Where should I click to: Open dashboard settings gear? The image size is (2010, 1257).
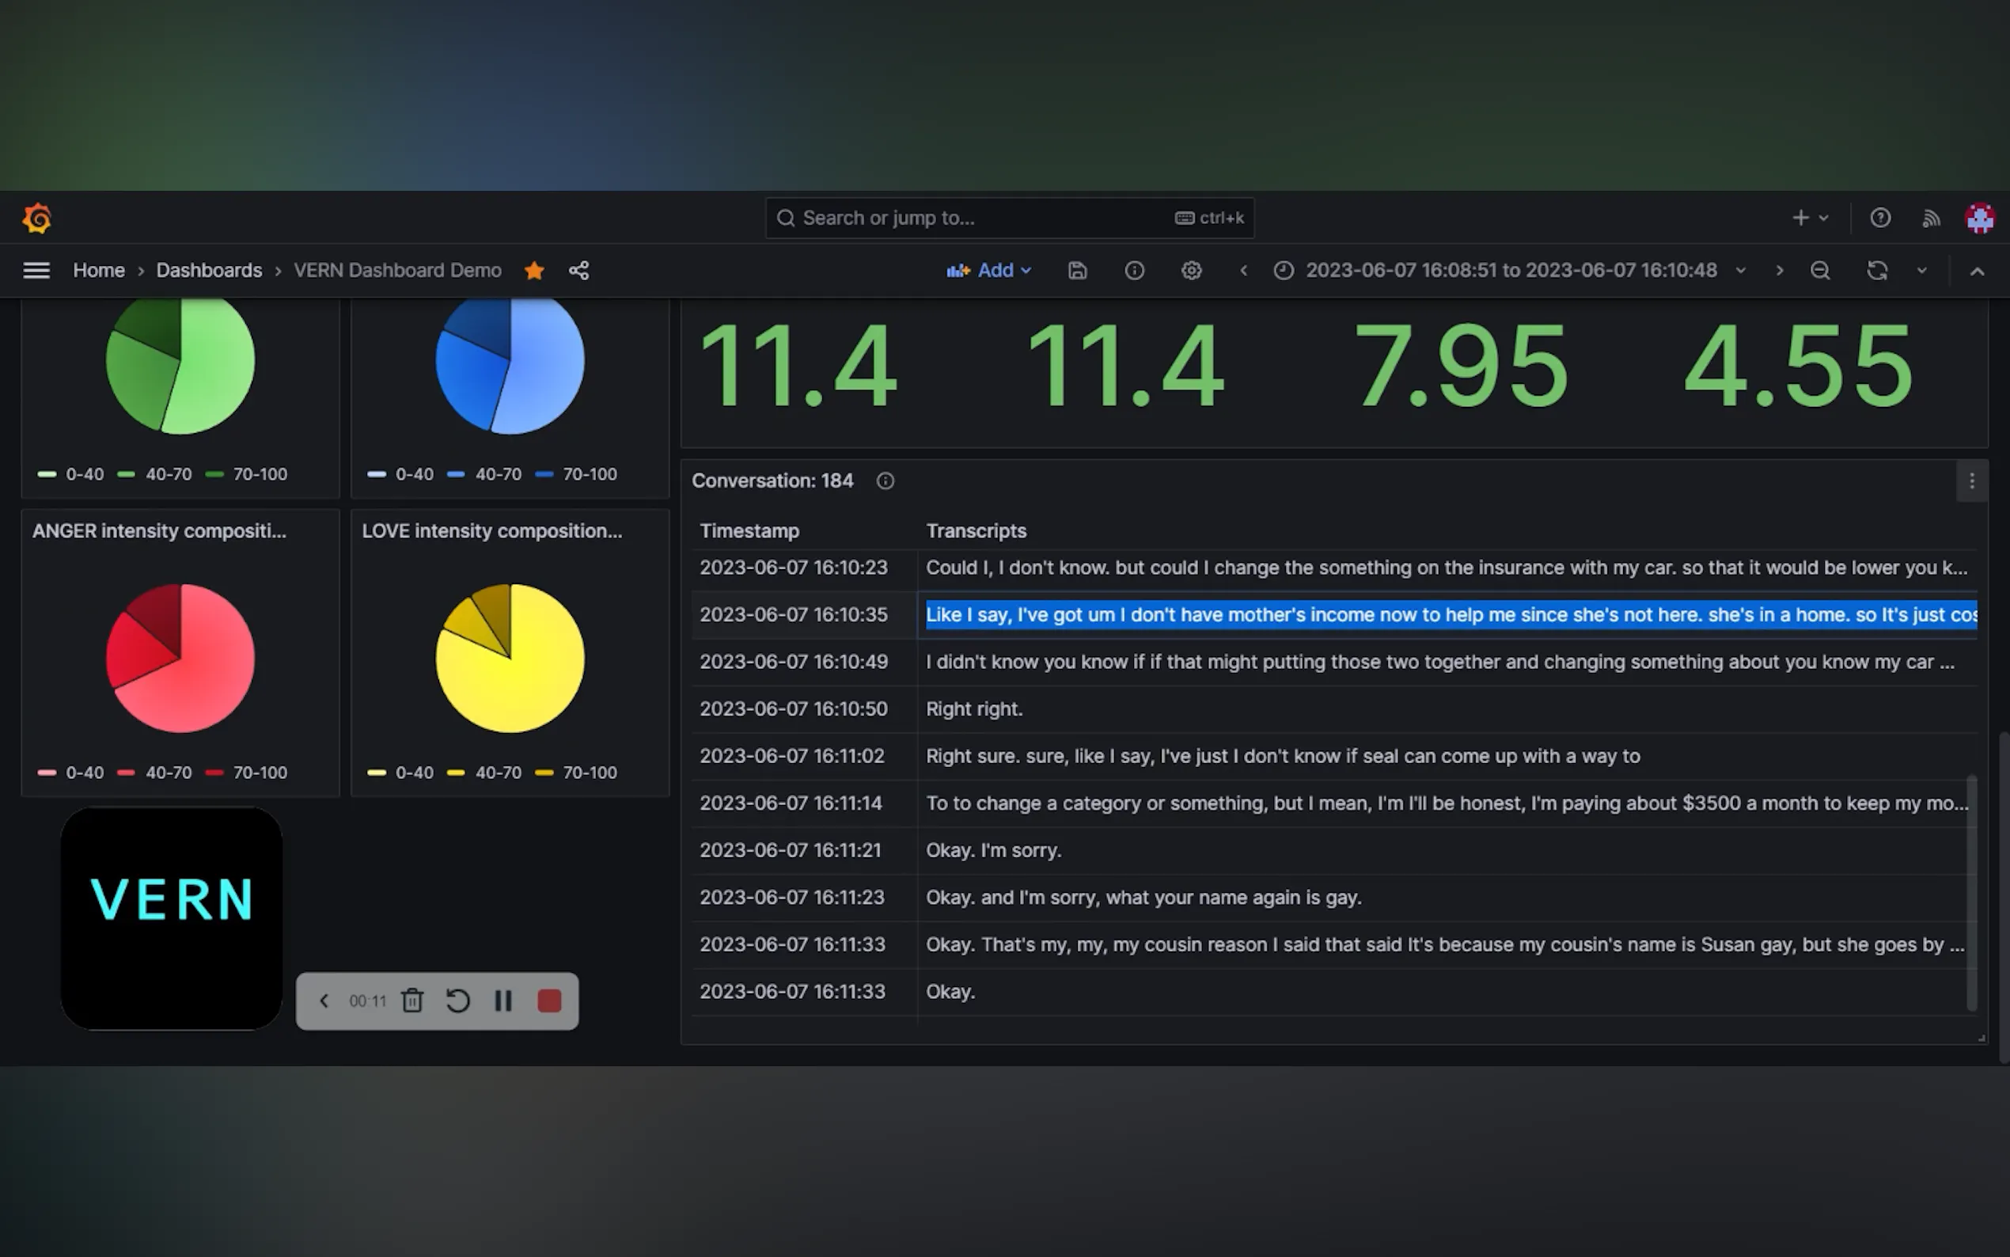pyautogui.click(x=1192, y=270)
